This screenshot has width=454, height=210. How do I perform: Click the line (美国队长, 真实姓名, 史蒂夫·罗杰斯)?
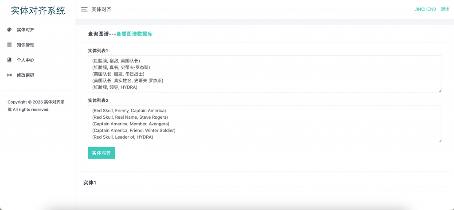pos(128,81)
